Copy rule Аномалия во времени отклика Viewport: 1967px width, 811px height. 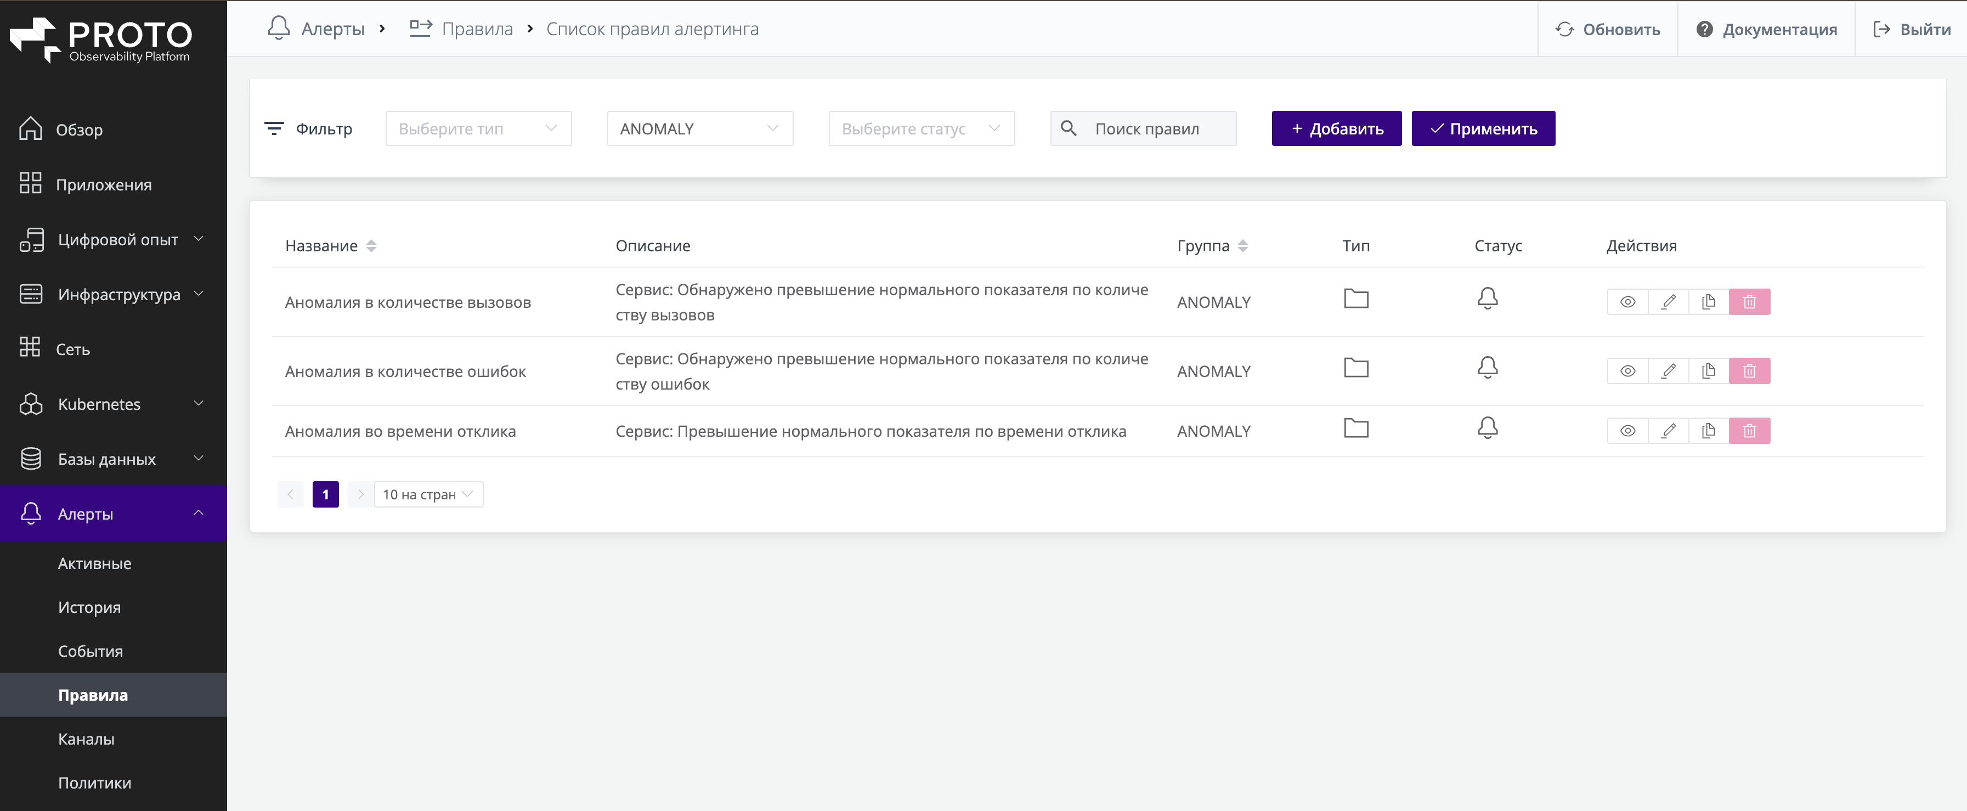pos(1709,431)
